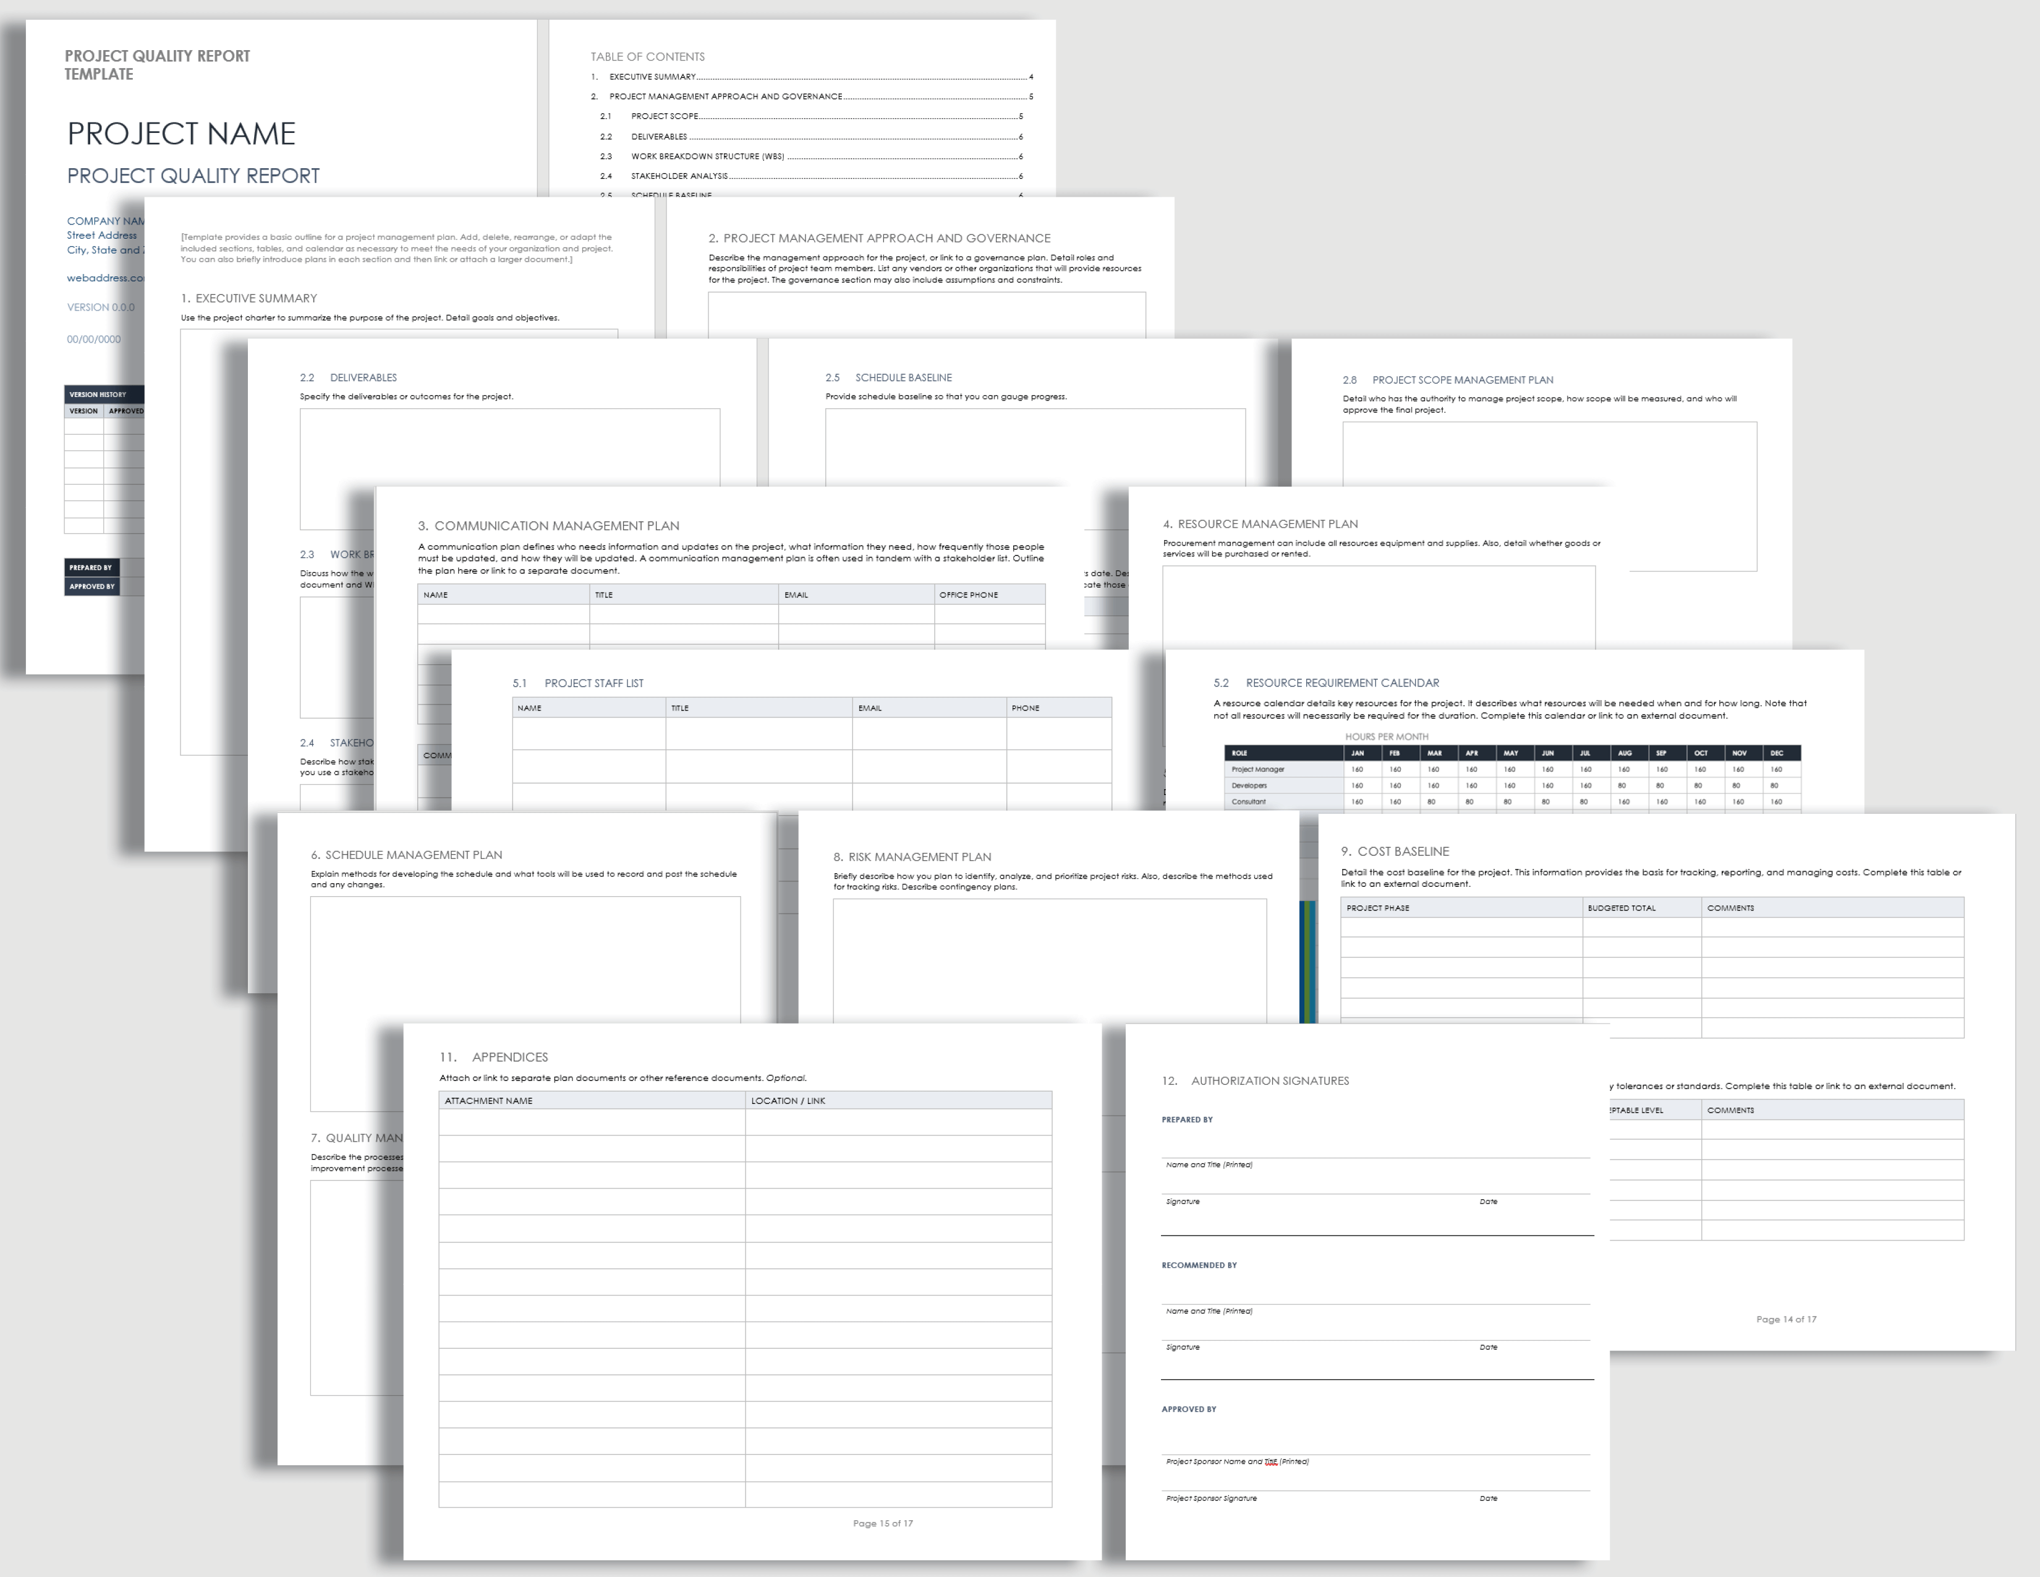Viewport: 2040px width, 1577px height.
Task: Select the 'Project Manager' row in resource calendar
Action: pos(1512,770)
